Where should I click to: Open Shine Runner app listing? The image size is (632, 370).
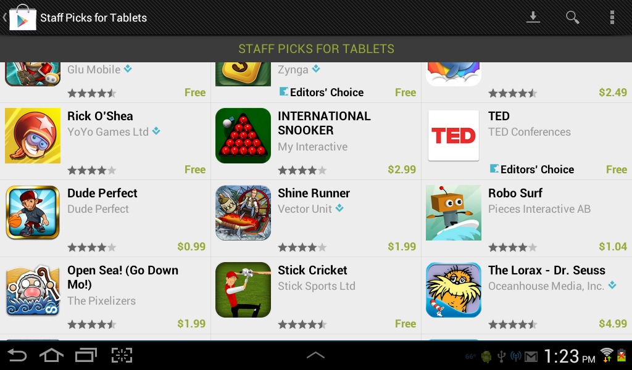[316, 218]
